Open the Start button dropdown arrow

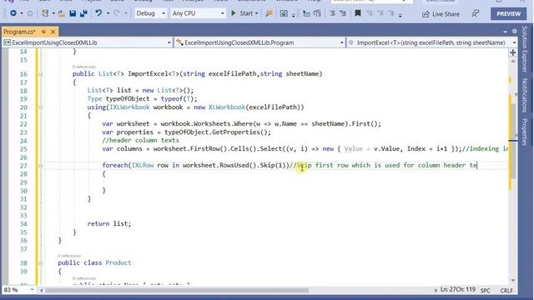click(256, 13)
